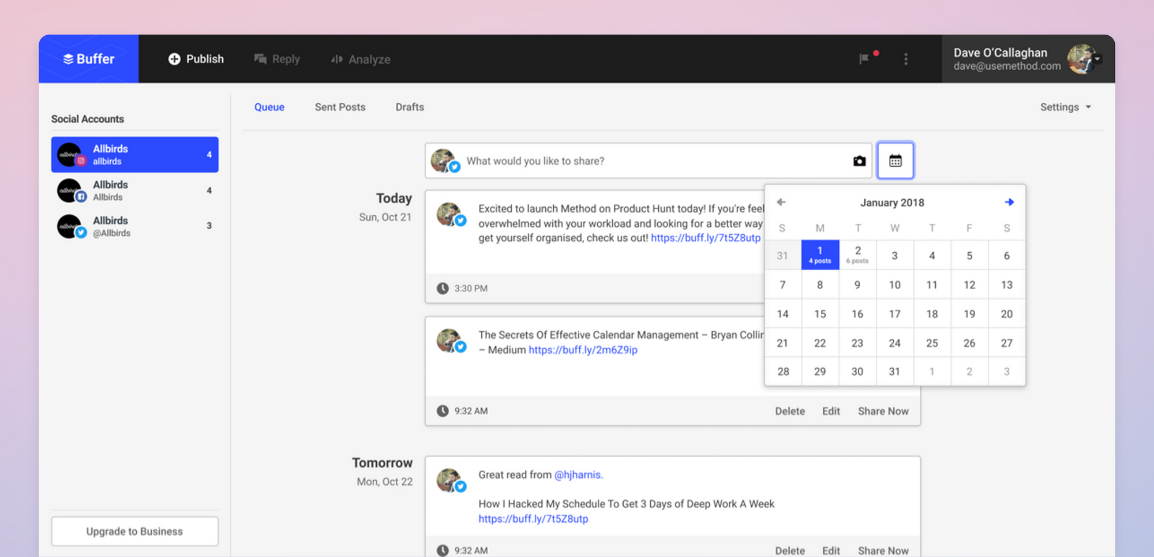Delete the Calendar Management post
The width and height of the screenshot is (1154, 557).
pos(790,411)
